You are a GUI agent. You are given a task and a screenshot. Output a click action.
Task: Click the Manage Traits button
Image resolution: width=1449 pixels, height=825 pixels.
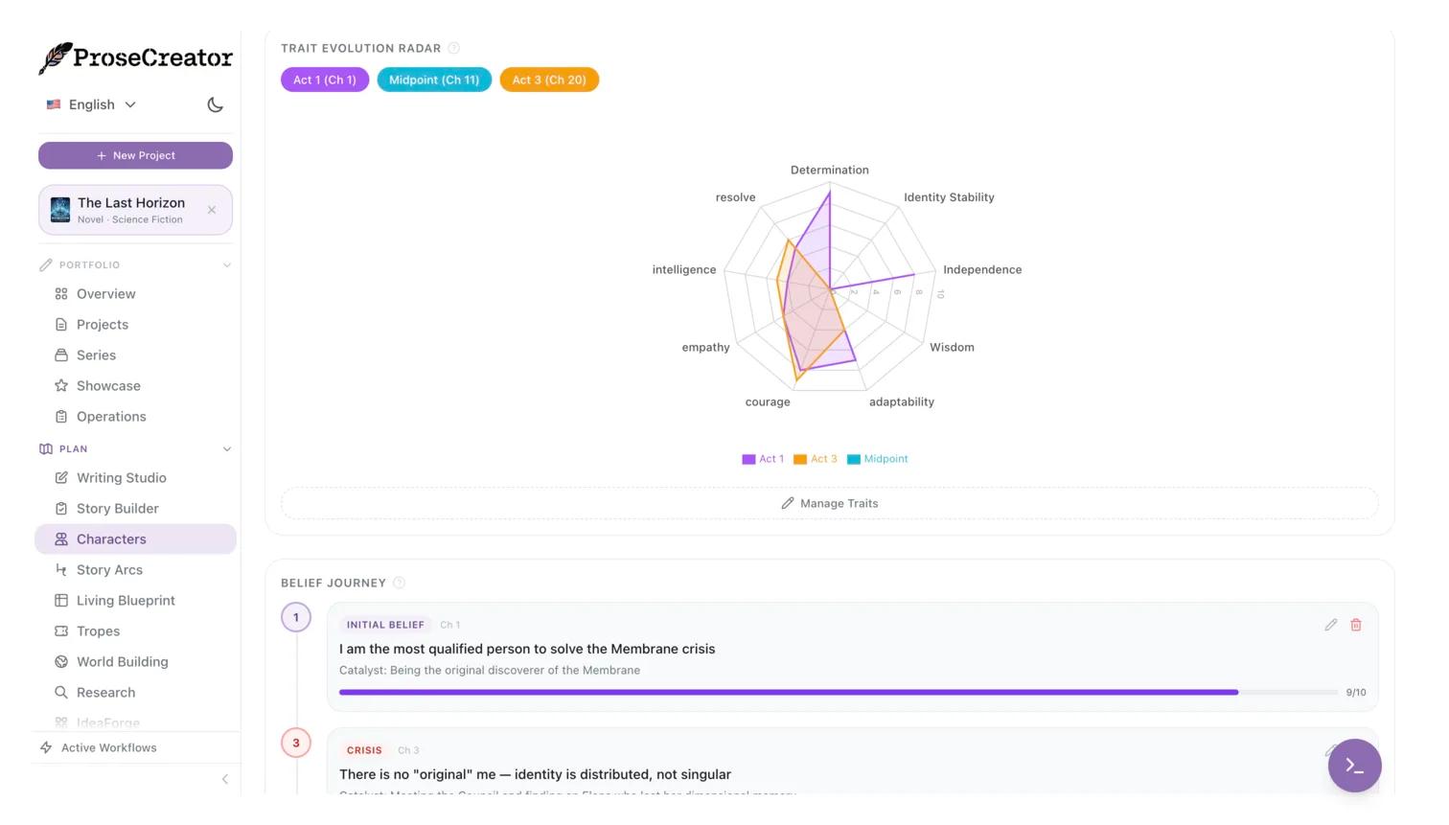829,503
